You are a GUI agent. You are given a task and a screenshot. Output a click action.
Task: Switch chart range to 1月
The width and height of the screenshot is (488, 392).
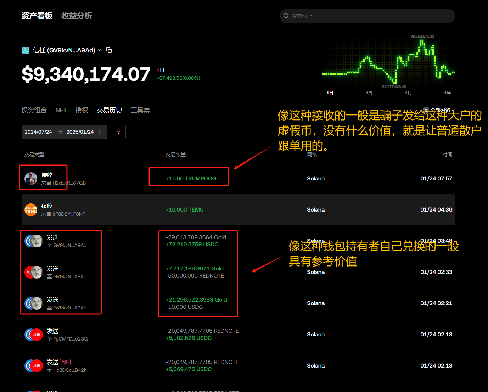pyautogui.click(x=408, y=93)
